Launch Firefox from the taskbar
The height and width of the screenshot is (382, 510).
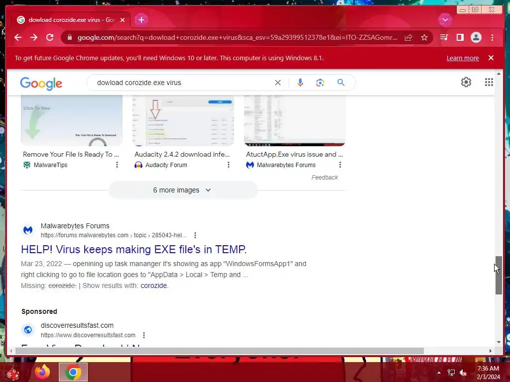[43, 372]
